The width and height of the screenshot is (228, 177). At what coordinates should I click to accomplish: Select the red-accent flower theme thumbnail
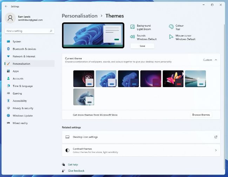(173, 79)
